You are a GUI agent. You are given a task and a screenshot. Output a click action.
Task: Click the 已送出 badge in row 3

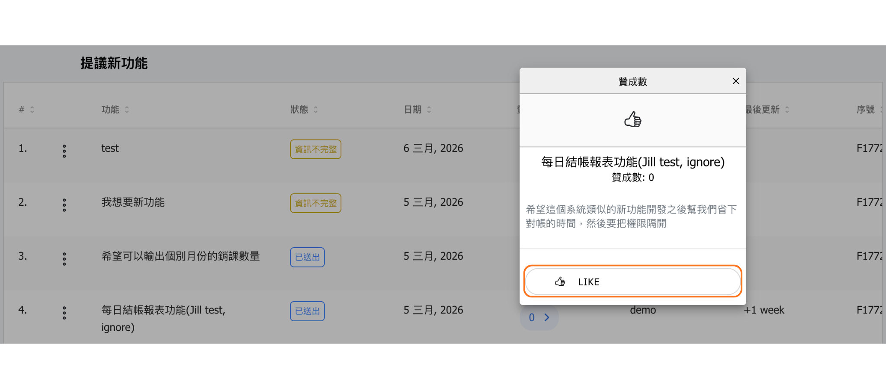click(x=307, y=257)
